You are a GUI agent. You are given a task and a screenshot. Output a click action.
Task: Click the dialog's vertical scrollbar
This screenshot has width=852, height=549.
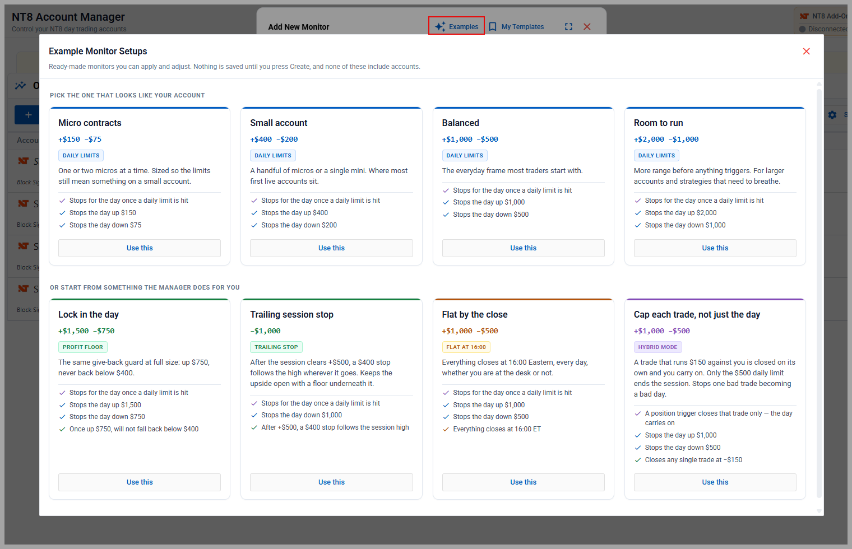(819, 294)
